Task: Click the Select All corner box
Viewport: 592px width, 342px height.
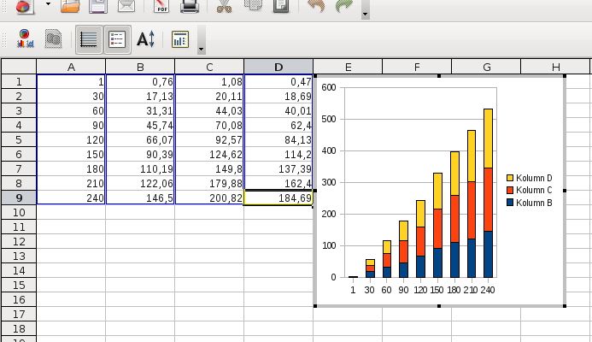Action: point(19,67)
